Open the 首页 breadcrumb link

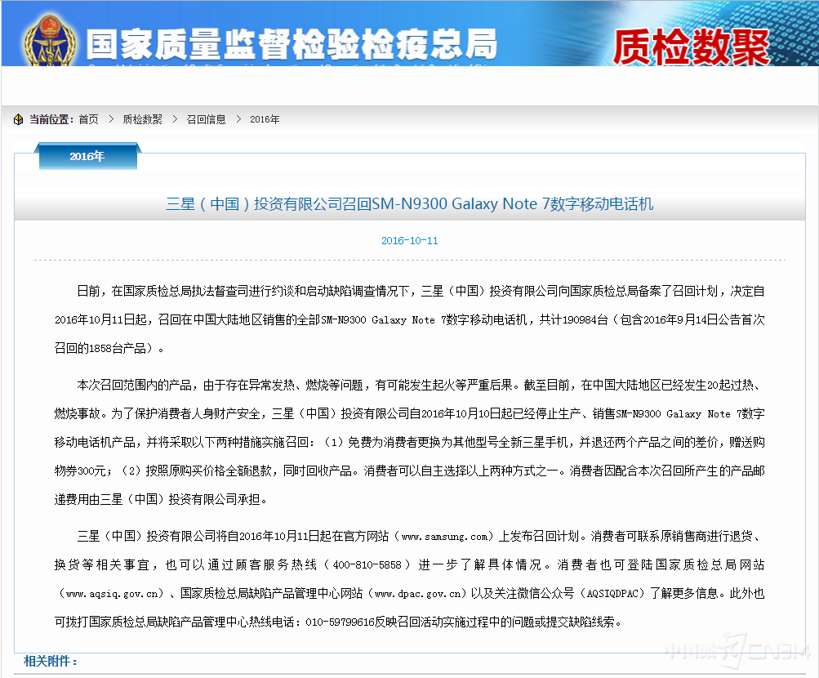[88, 119]
